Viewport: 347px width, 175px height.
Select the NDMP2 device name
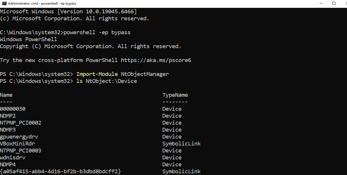pyautogui.click(x=8, y=116)
